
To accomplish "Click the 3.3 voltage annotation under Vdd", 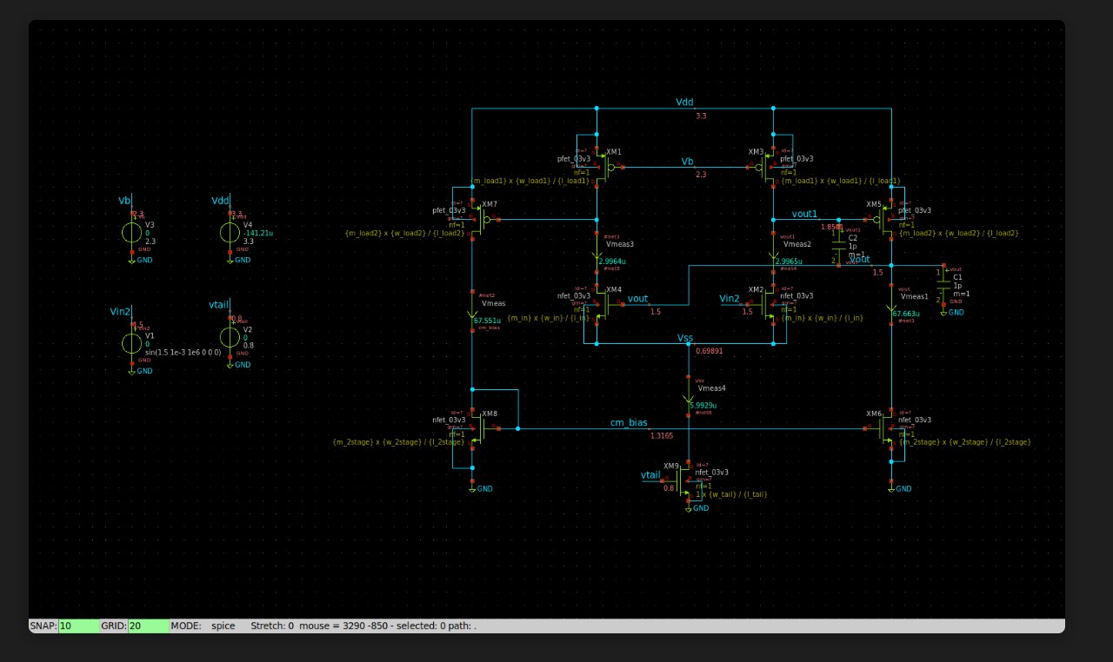I will point(701,116).
